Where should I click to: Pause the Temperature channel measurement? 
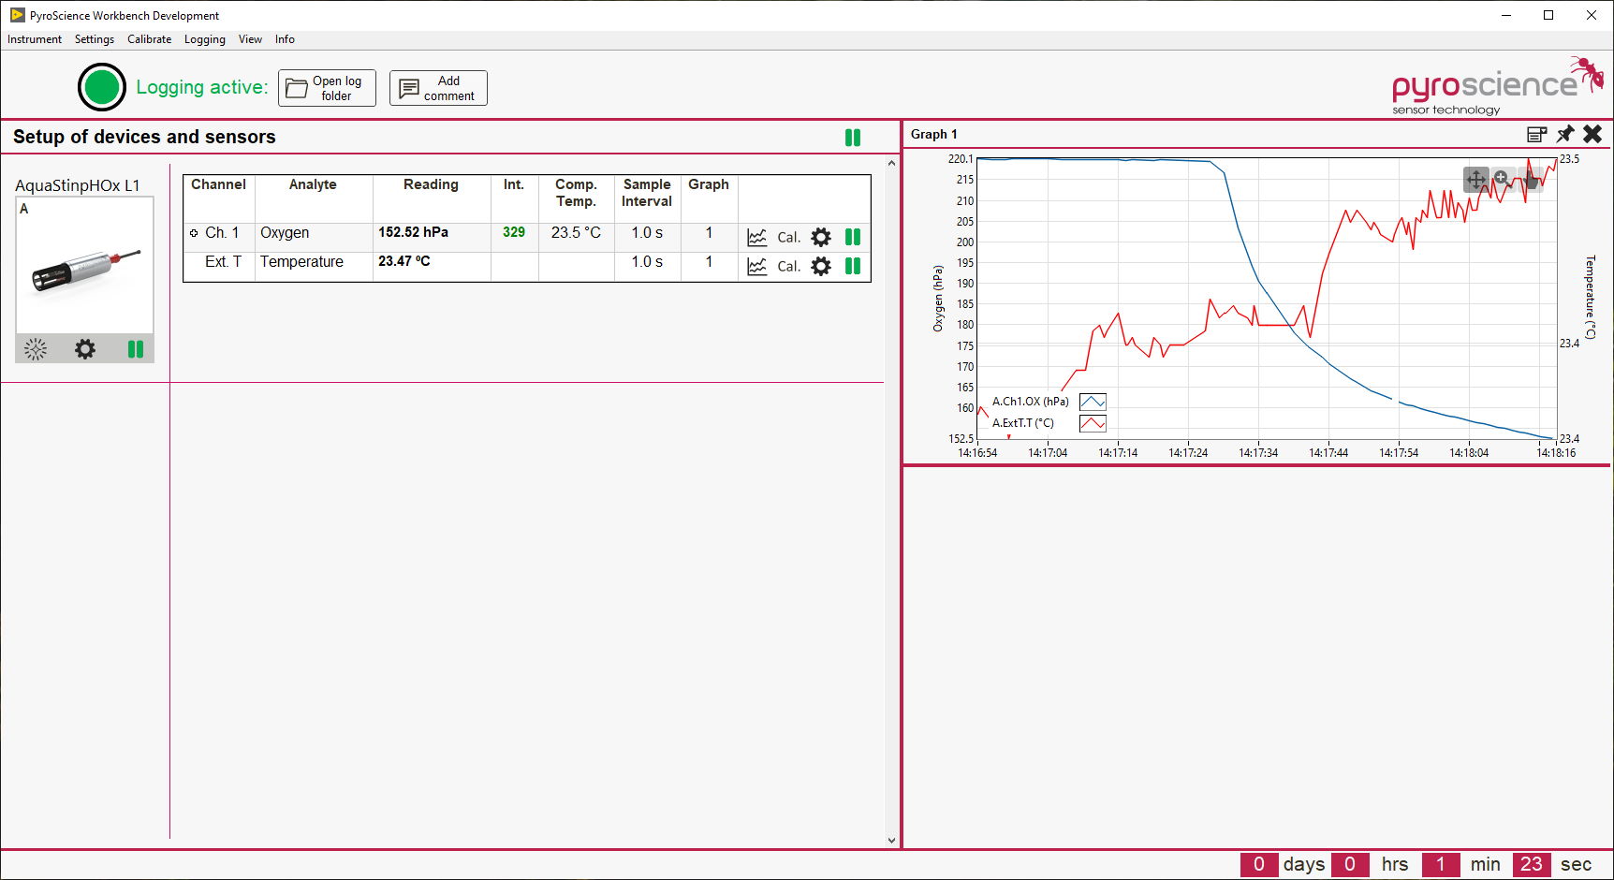(853, 266)
